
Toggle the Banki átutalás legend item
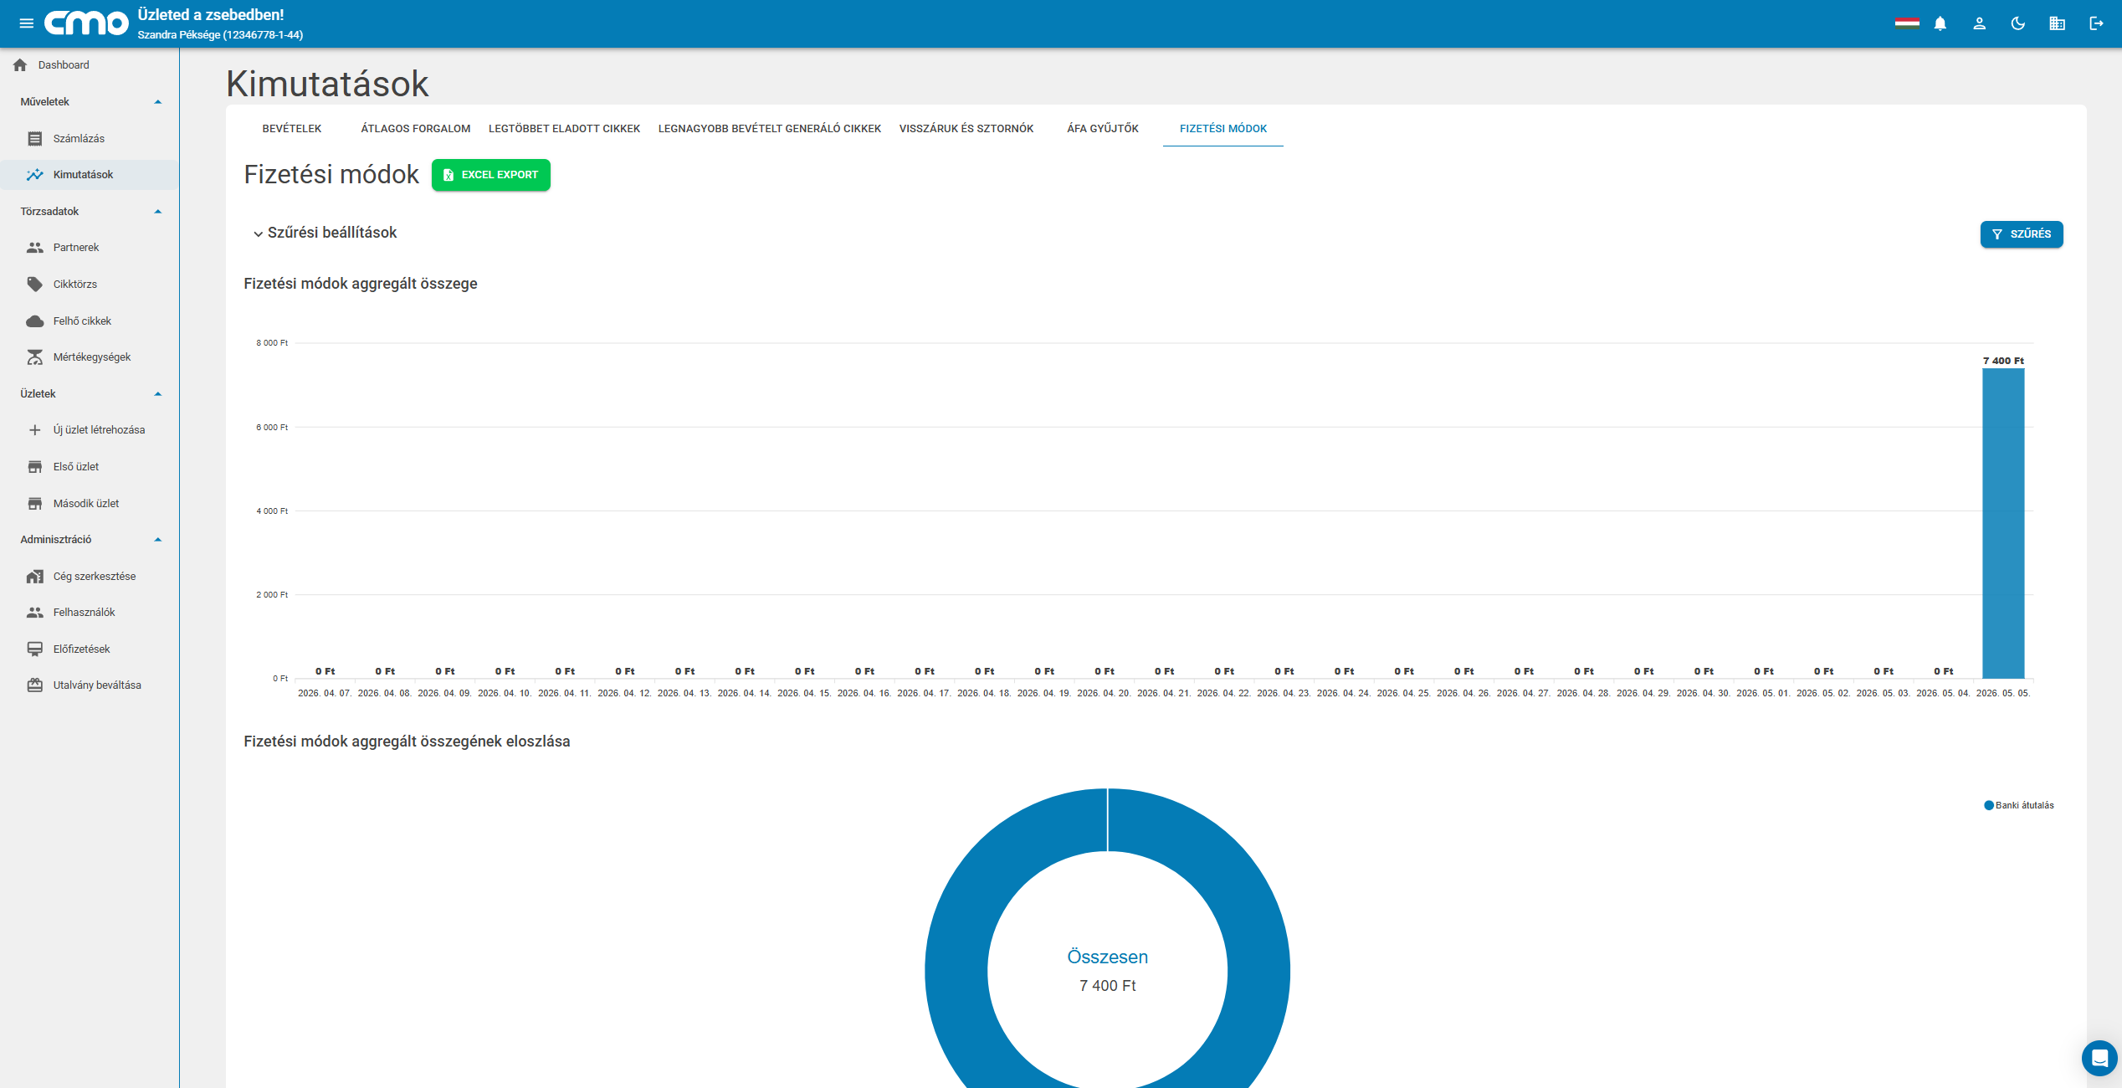pyautogui.click(x=2019, y=805)
